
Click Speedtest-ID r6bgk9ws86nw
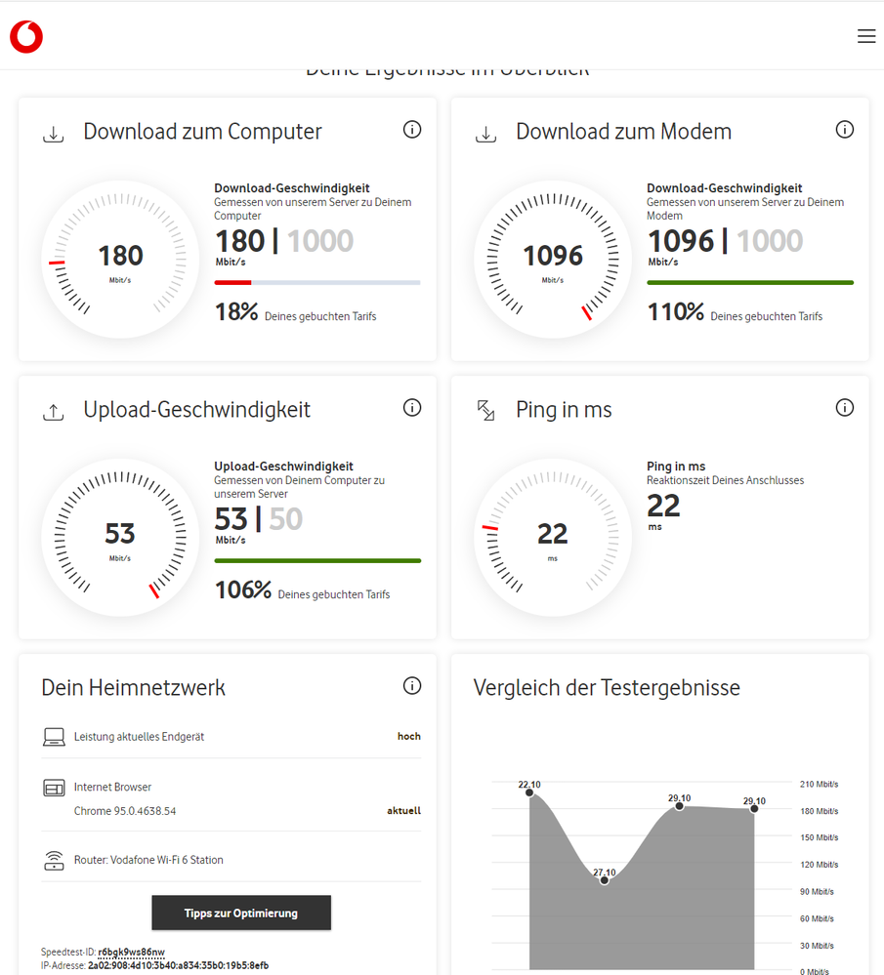coord(131,952)
